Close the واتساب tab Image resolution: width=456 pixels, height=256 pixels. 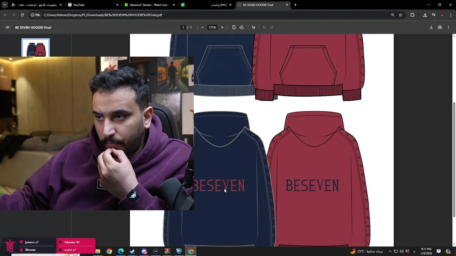tap(230, 5)
